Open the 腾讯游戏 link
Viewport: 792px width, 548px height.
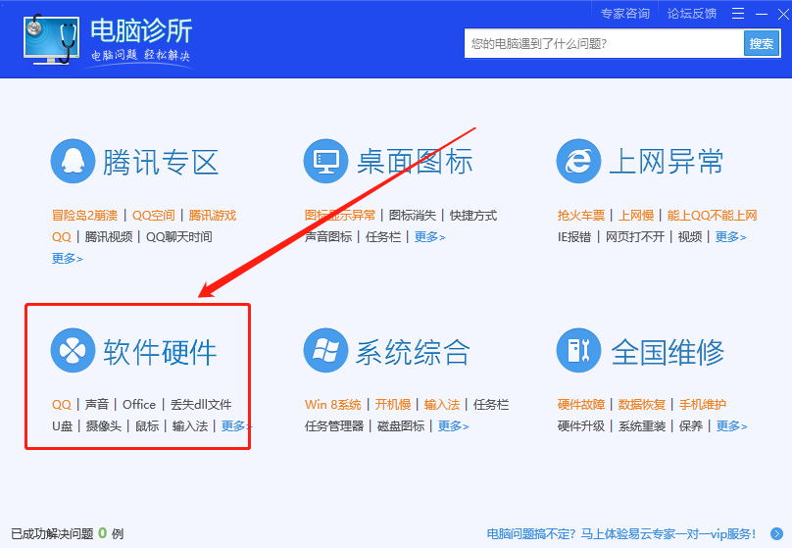tap(213, 215)
